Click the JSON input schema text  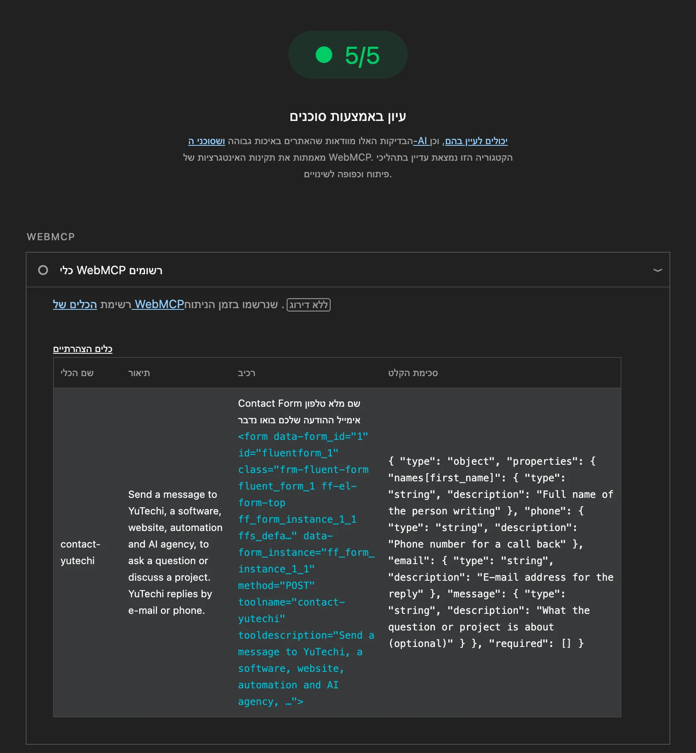point(500,553)
